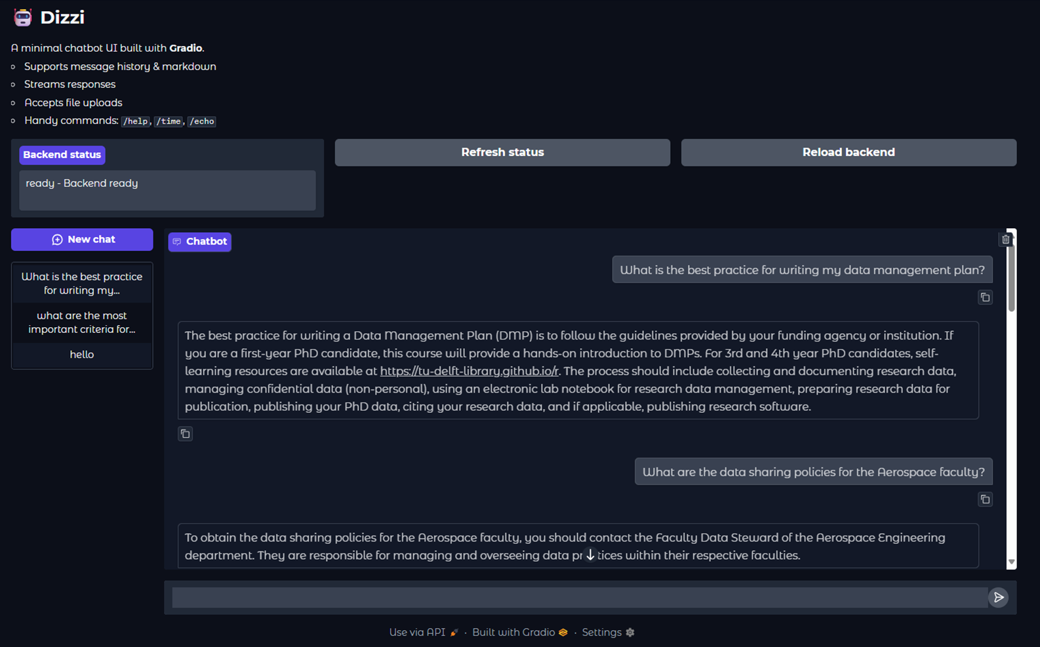Click the Dizzi robot logo icon
The width and height of the screenshot is (1040, 647).
[23, 18]
